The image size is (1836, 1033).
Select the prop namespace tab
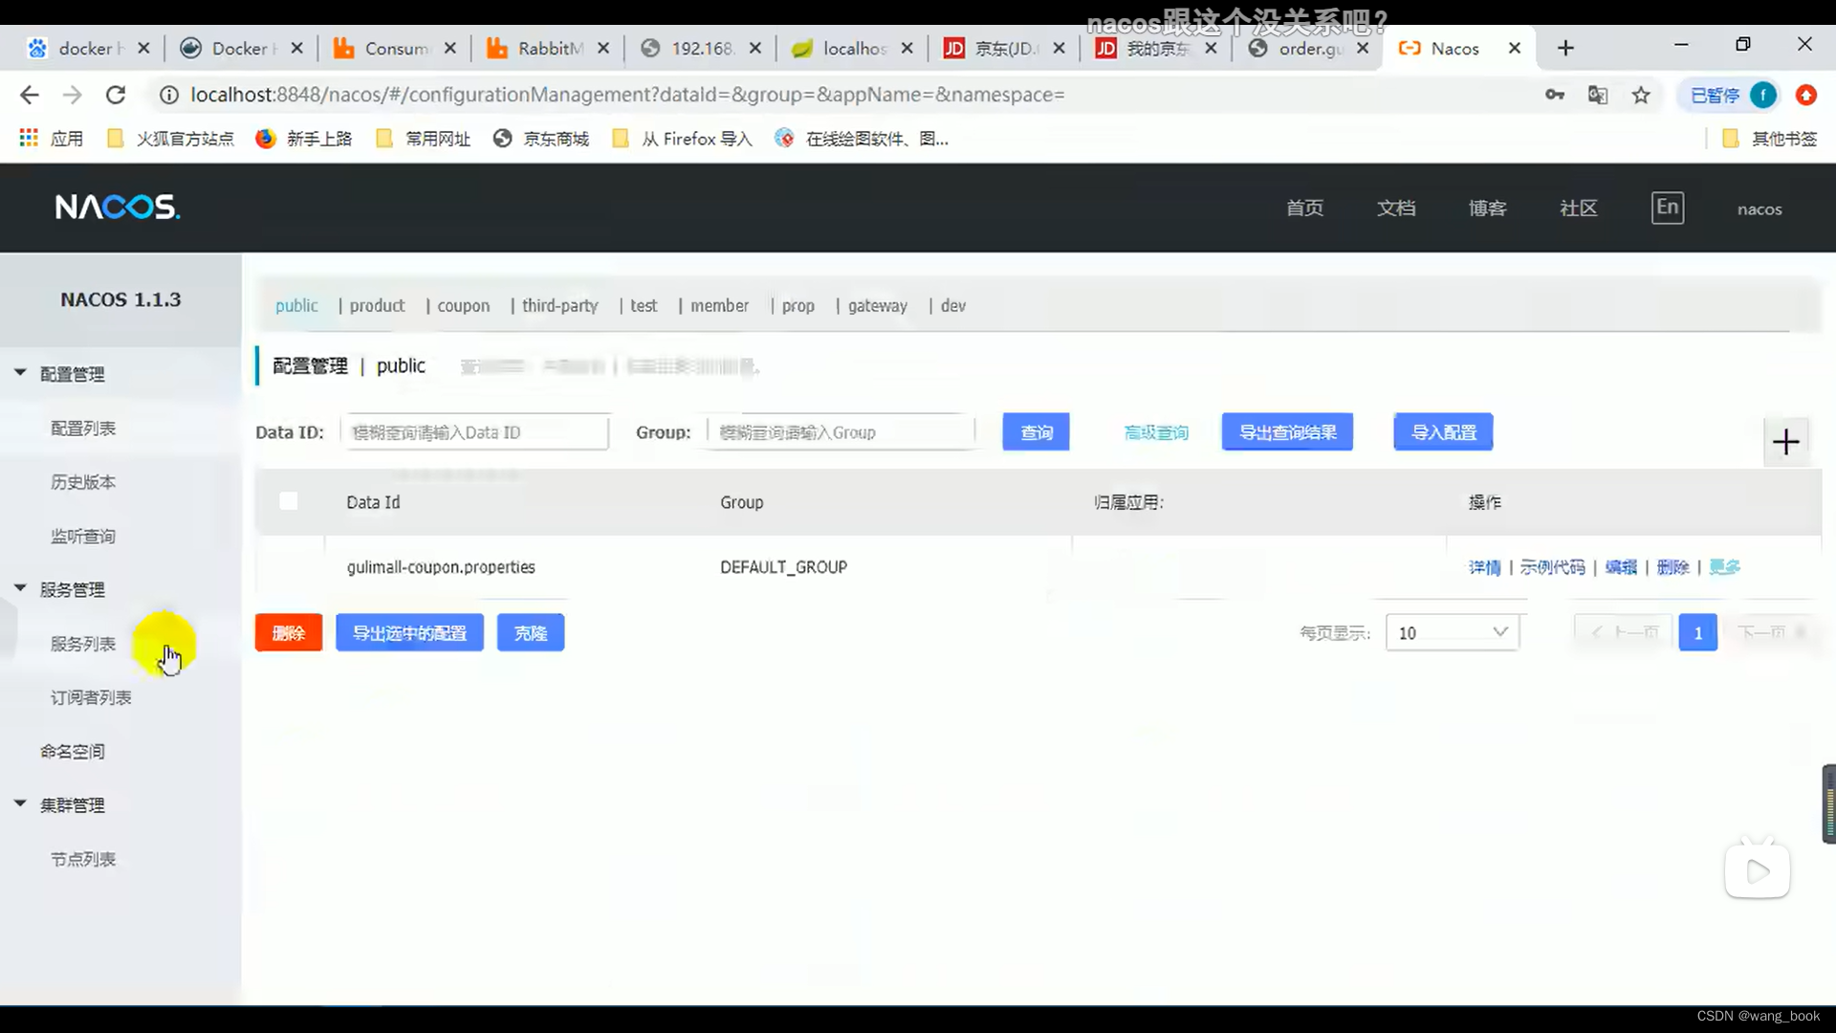(x=798, y=306)
